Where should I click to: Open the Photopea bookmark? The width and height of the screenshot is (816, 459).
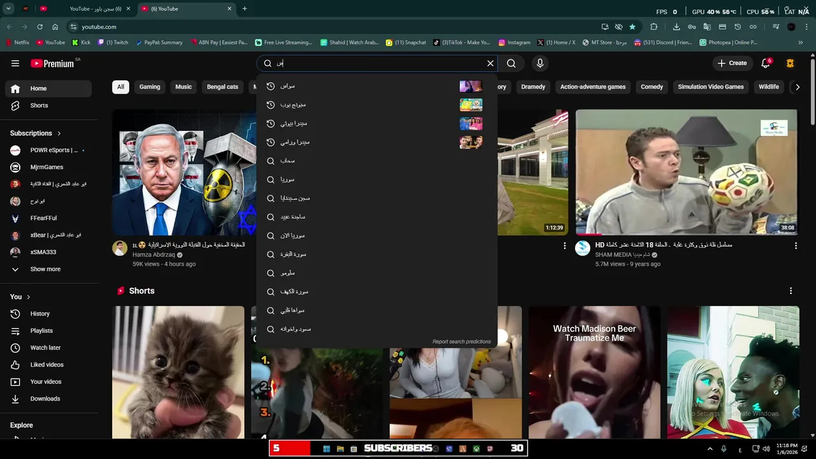click(x=728, y=43)
